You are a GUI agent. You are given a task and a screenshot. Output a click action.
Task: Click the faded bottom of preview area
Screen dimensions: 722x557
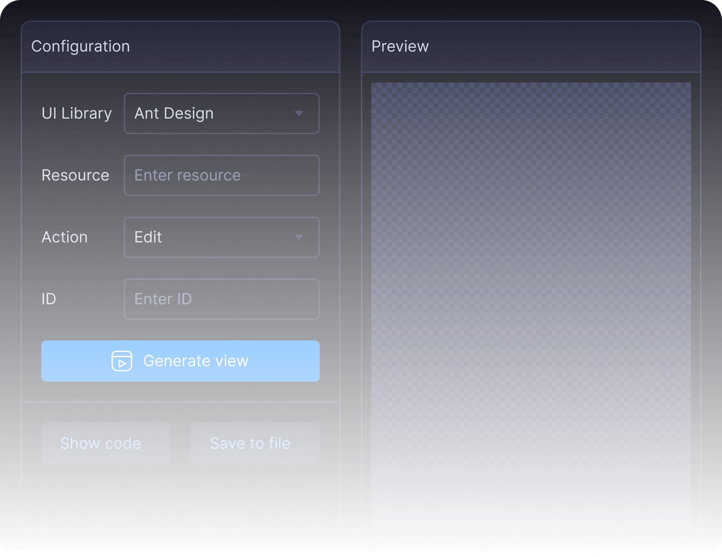point(531,494)
